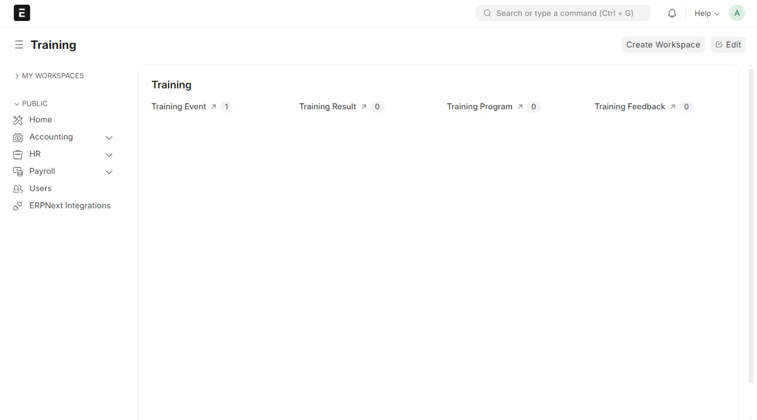Screen dimensions: 757x420
Task: Click the Create Workspace button
Action: click(663, 45)
